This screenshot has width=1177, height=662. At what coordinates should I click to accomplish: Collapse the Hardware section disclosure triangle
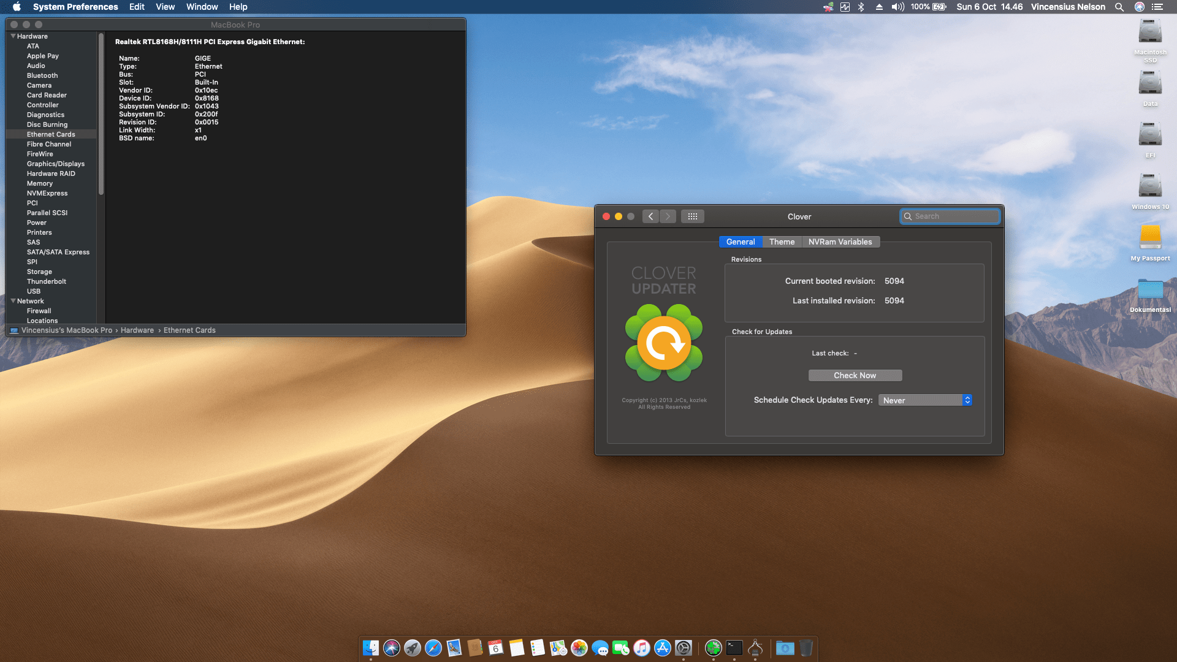click(13, 36)
